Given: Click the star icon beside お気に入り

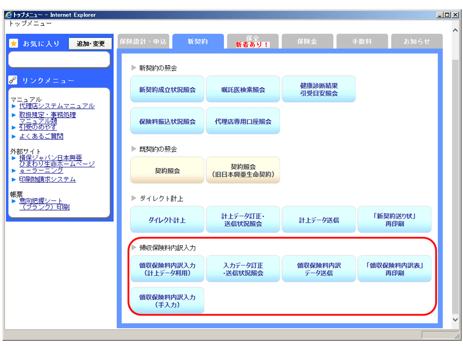Looking at the screenshot, I should tap(14, 44).
